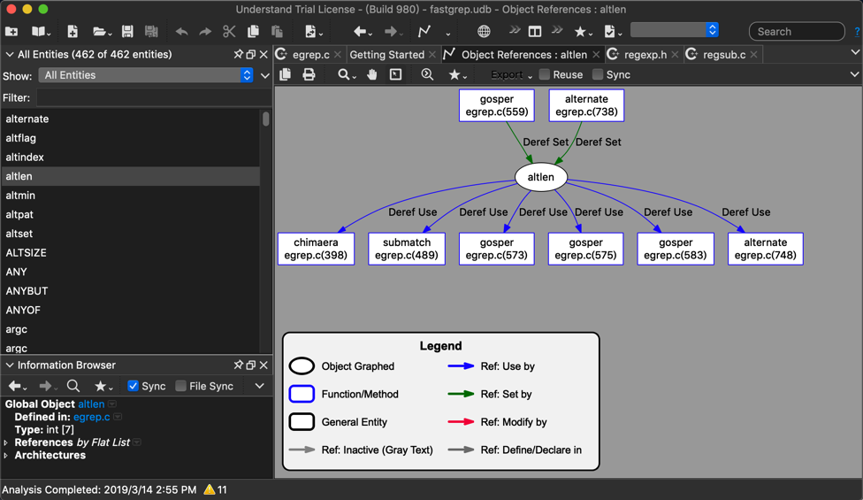Toggle Sync checkbox in graph toolbar
The height and width of the screenshot is (500, 863).
pyautogui.click(x=599, y=75)
